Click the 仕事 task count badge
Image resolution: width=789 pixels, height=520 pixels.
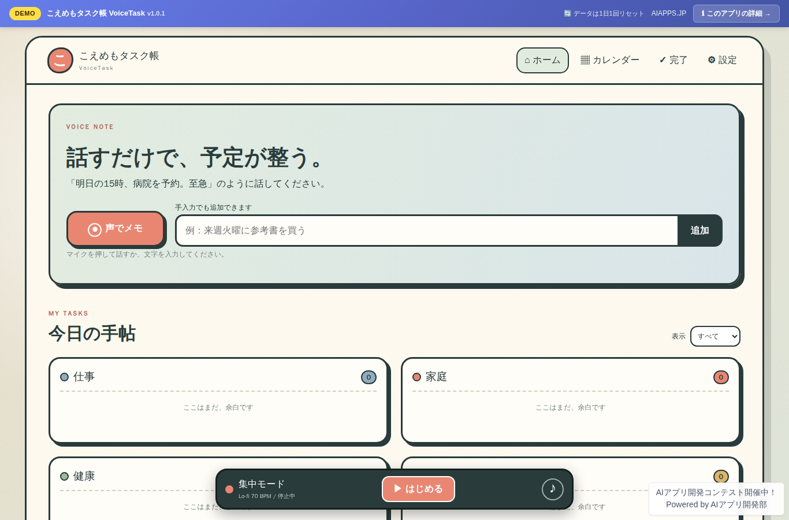pos(369,377)
